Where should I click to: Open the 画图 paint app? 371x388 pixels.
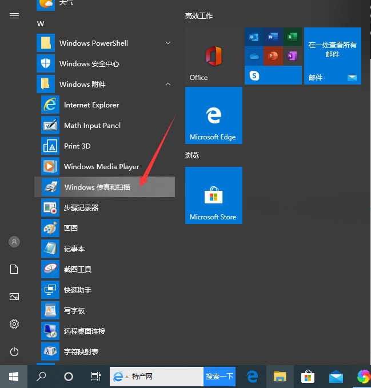tap(105, 228)
